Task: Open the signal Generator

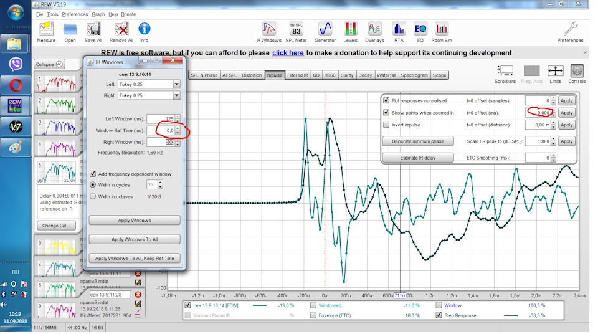Action: tap(325, 29)
